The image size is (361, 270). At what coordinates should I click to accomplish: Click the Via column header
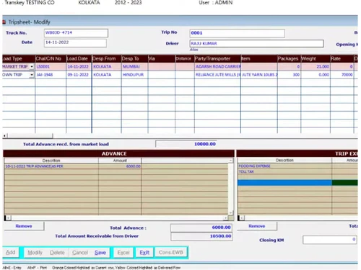(x=162, y=59)
